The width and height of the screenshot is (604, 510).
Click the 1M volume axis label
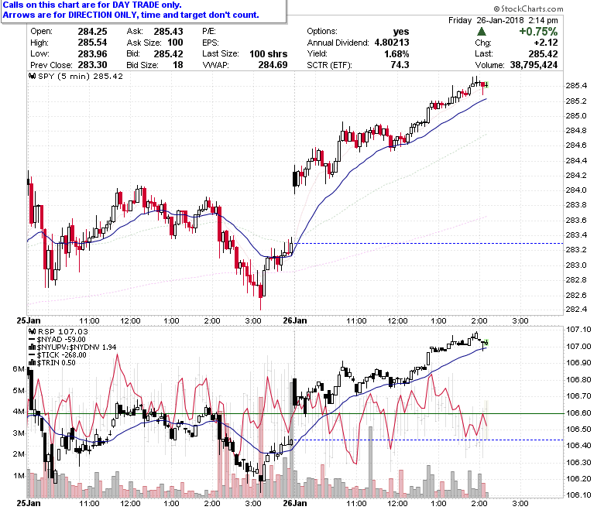[19, 476]
